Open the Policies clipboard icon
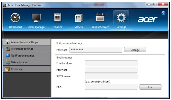 pyautogui.click(x=58, y=18)
